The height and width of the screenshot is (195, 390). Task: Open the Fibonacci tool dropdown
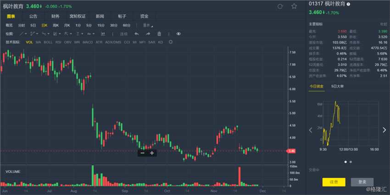coord(60,34)
